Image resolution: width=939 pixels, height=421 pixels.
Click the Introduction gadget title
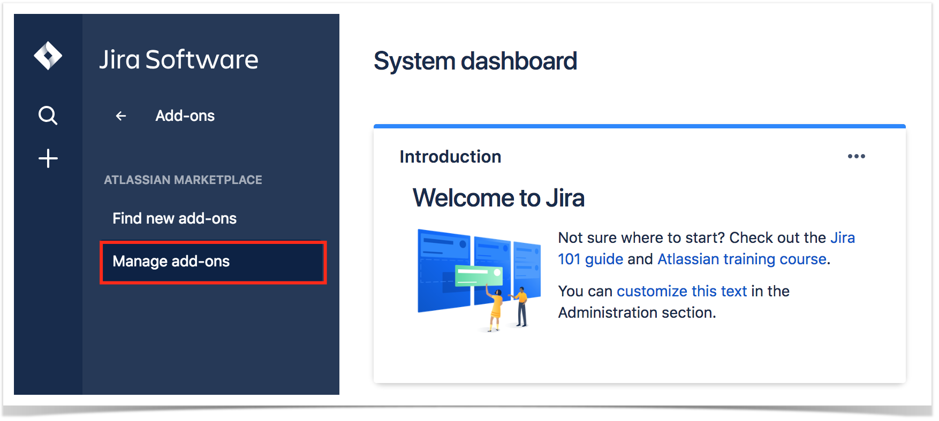(x=450, y=157)
